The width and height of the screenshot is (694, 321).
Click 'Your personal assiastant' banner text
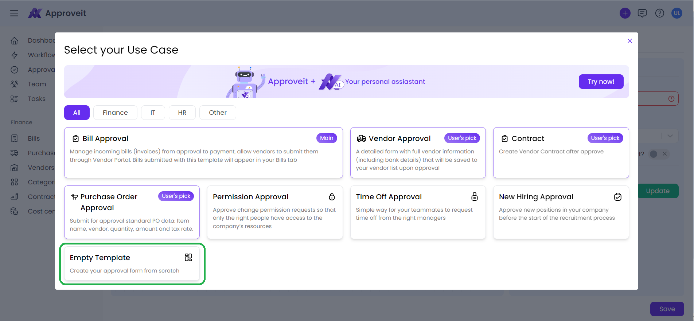click(x=385, y=82)
